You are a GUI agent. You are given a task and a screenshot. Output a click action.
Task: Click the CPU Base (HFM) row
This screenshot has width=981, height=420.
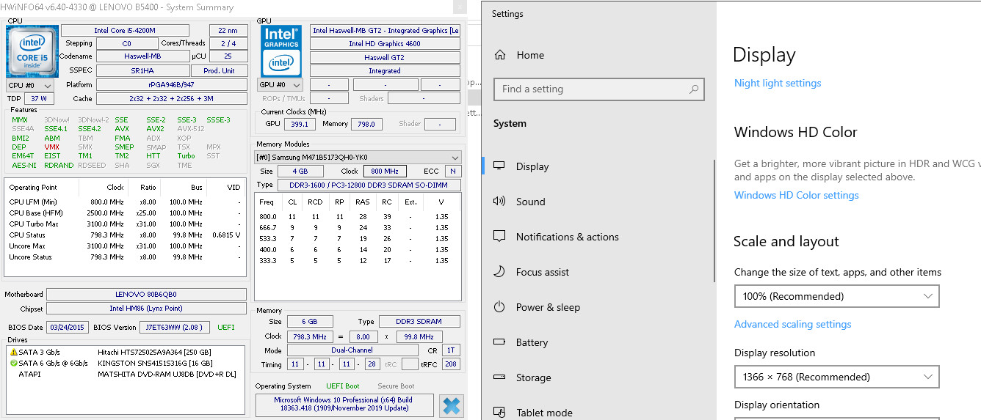point(125,213)
